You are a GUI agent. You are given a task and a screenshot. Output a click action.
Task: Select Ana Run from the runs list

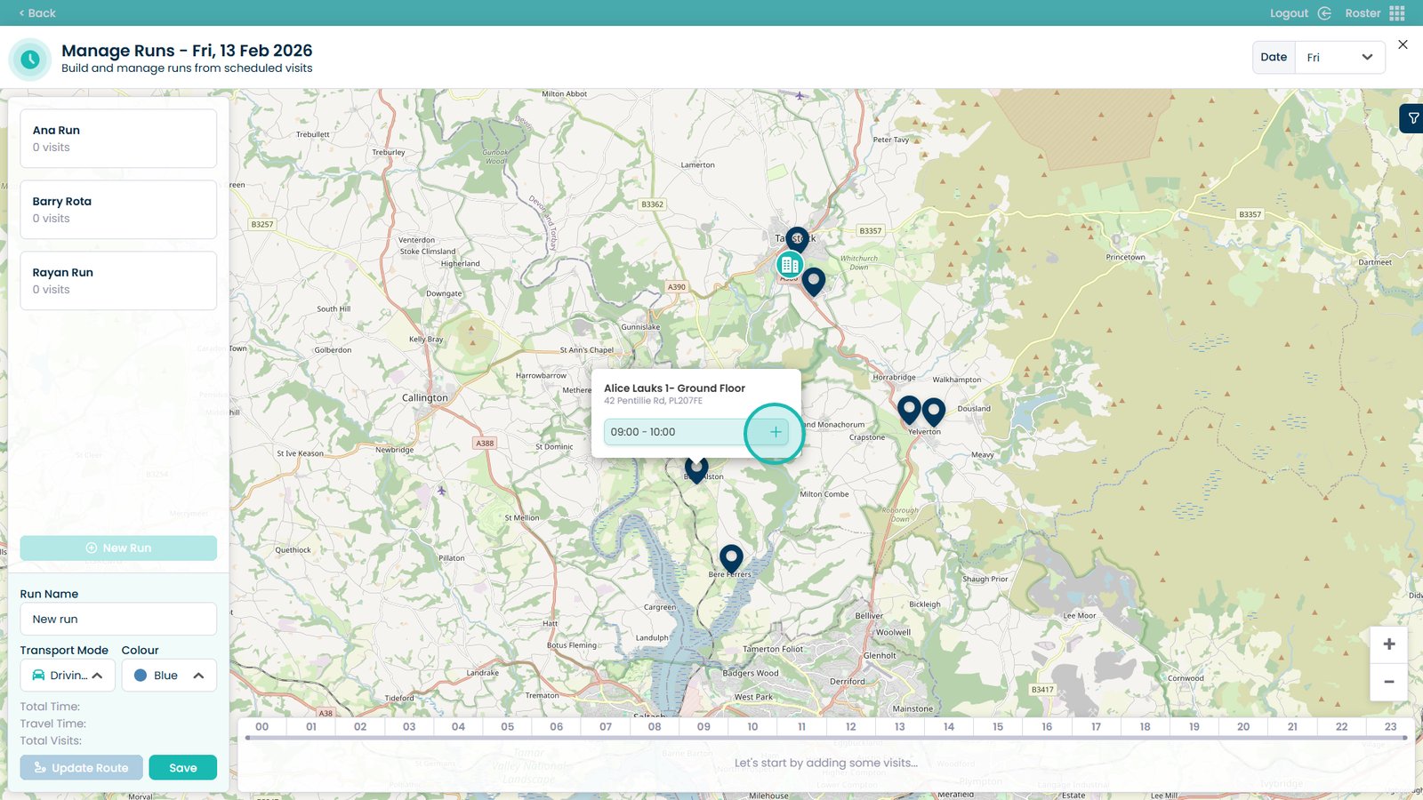118,139
